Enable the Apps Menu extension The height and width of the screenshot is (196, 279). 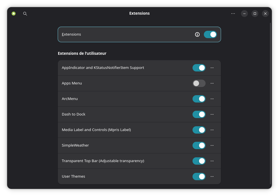(x=199, y=83)
